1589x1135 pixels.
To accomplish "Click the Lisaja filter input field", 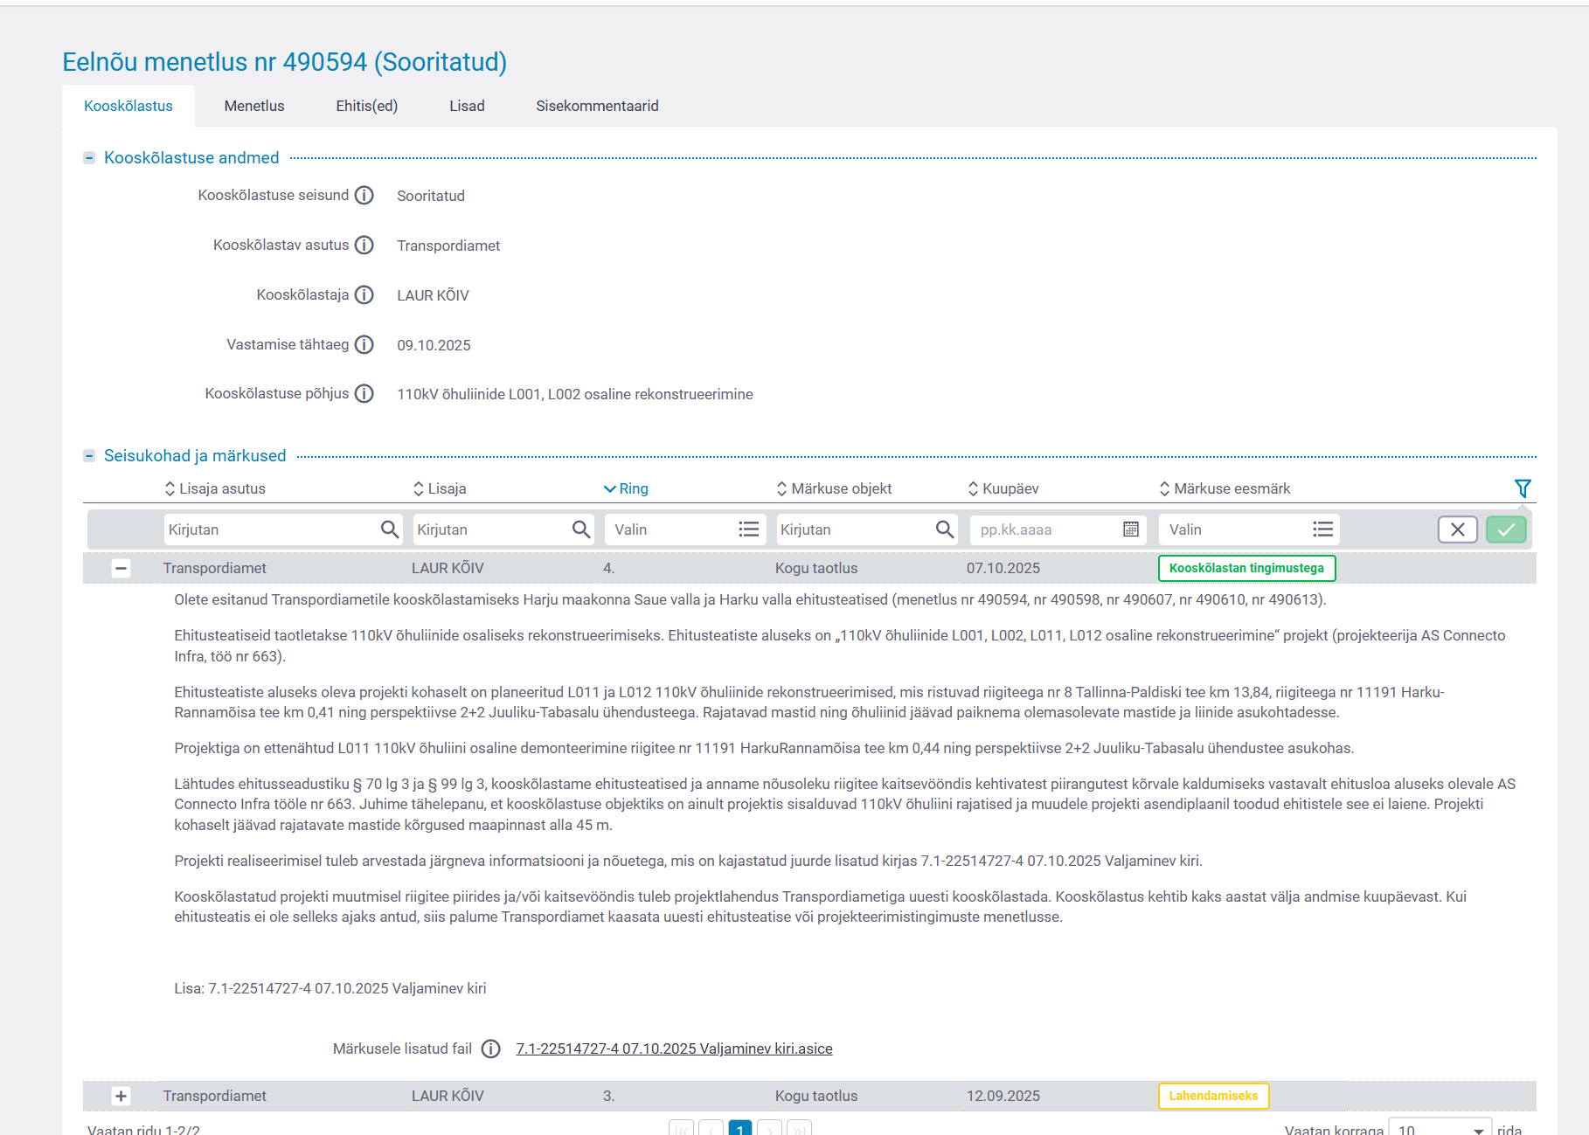I will tap(489, 529).
